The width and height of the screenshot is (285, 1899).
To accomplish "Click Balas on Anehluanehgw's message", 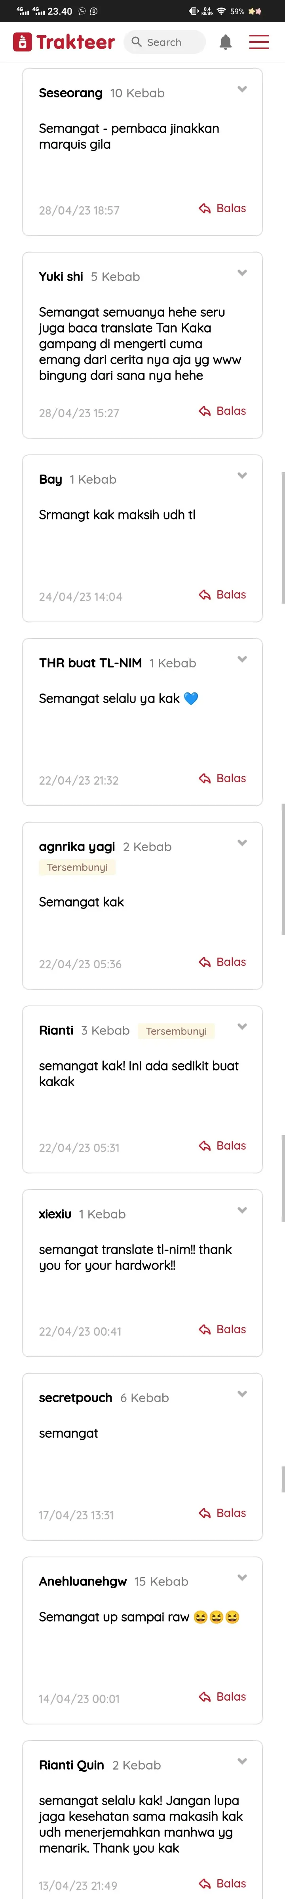I will pyautogui.click(x=222, y=1696).
